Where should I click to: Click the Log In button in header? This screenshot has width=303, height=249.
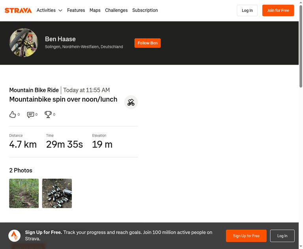(x=247, y=10)
